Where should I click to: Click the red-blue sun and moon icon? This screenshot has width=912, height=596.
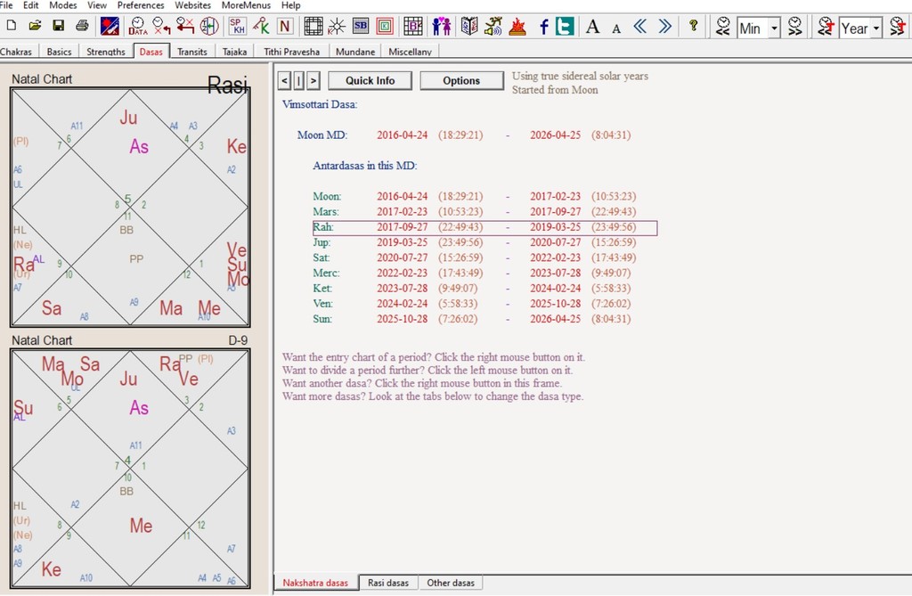tap(110, 26)
